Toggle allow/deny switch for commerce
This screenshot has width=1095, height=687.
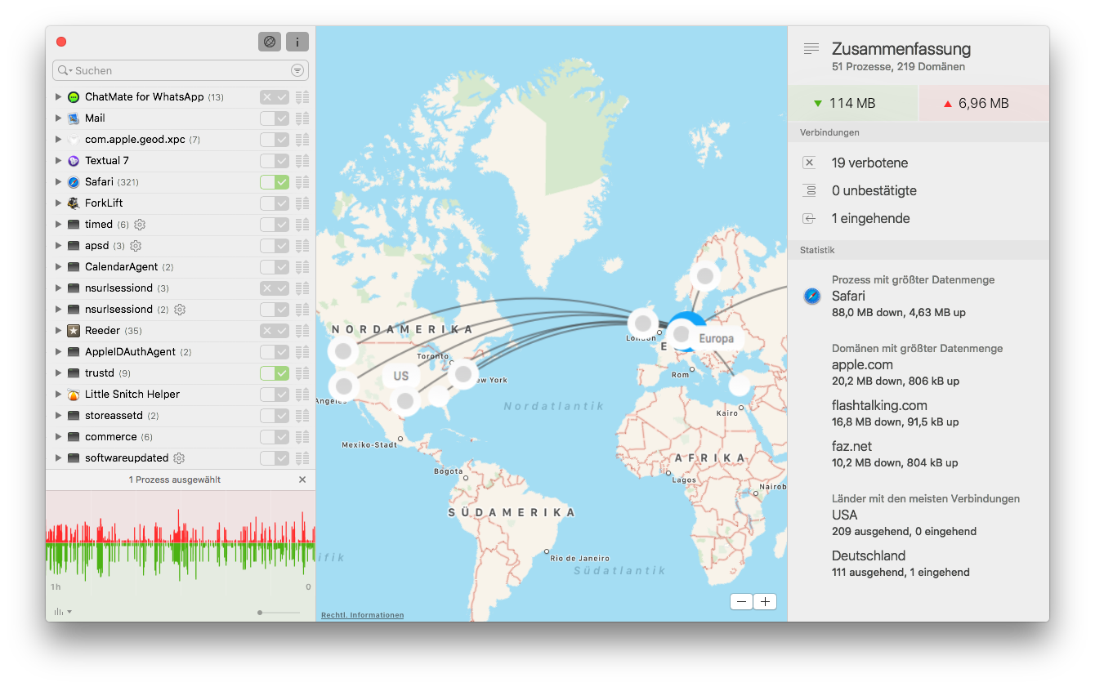coord(275,437)
